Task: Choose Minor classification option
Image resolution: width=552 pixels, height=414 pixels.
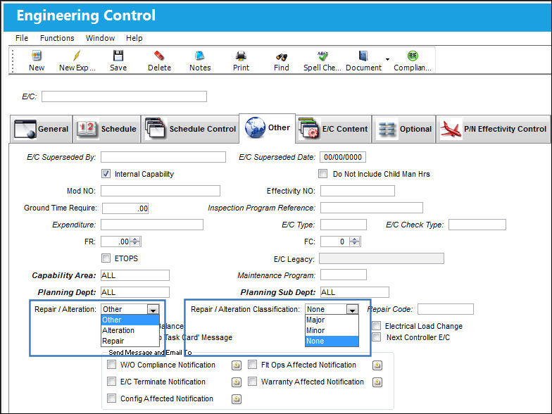Action: (332, 330)
